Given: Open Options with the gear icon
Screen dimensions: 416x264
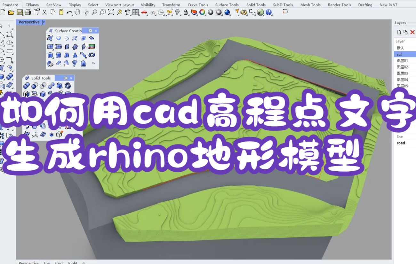Looking at the screenshot, I should pos(244,12).
